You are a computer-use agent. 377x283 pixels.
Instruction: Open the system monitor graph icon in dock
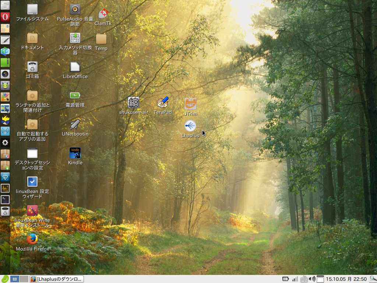5,188
